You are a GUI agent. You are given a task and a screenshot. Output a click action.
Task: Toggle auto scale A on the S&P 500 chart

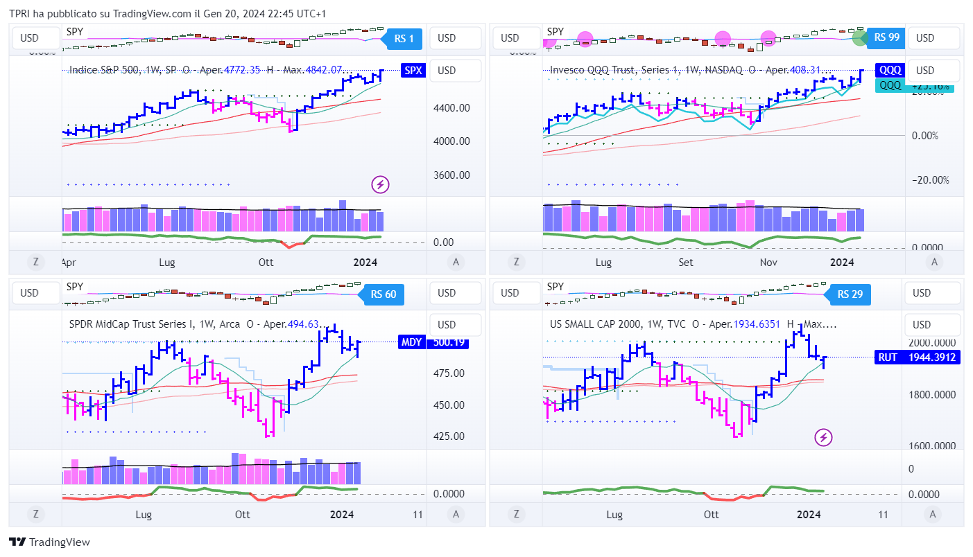[456, 262]
